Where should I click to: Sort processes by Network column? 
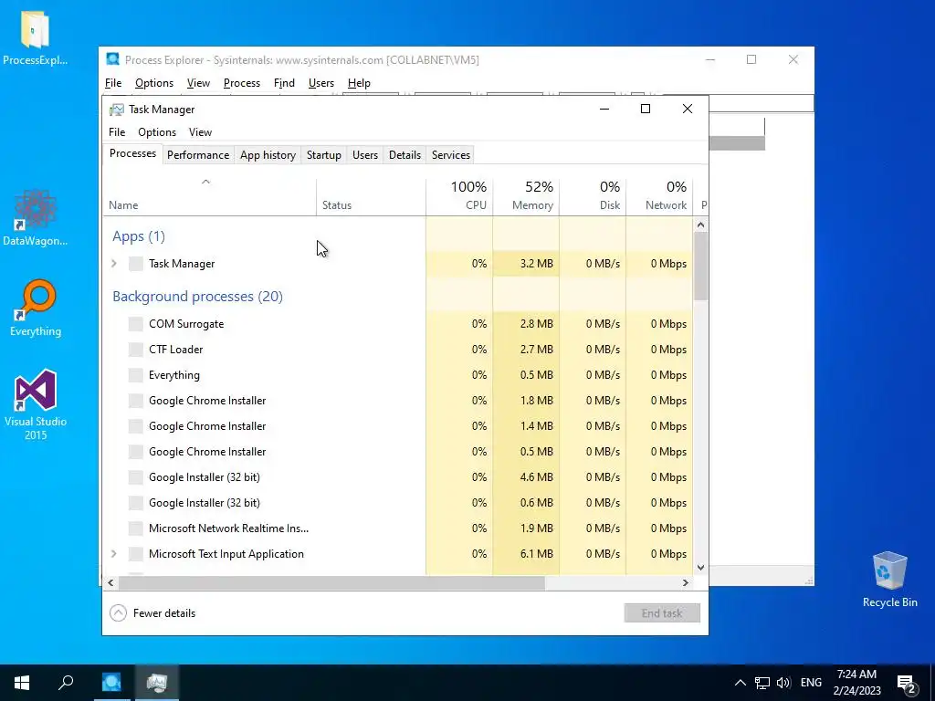pos(659,197)
